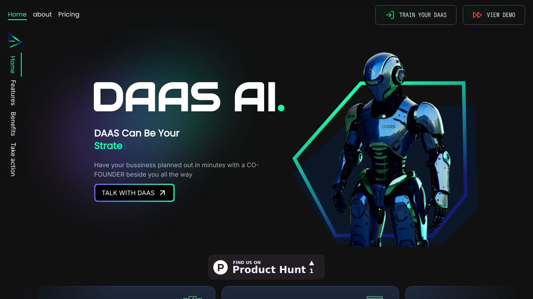This screenshot has height=299, width=533.
Task: Go to the about page
Action: click(43, 15)
